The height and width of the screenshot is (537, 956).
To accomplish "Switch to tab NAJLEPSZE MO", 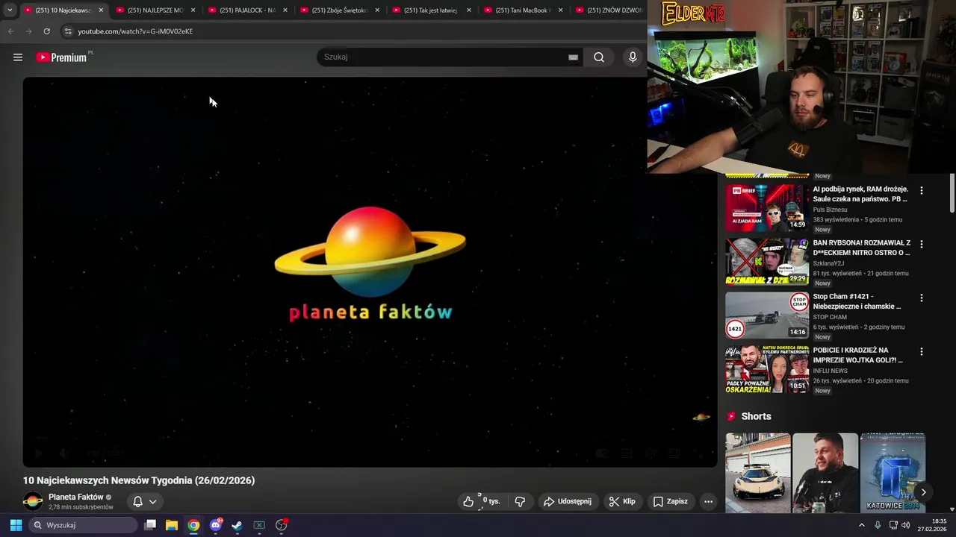I will (155, 10).
